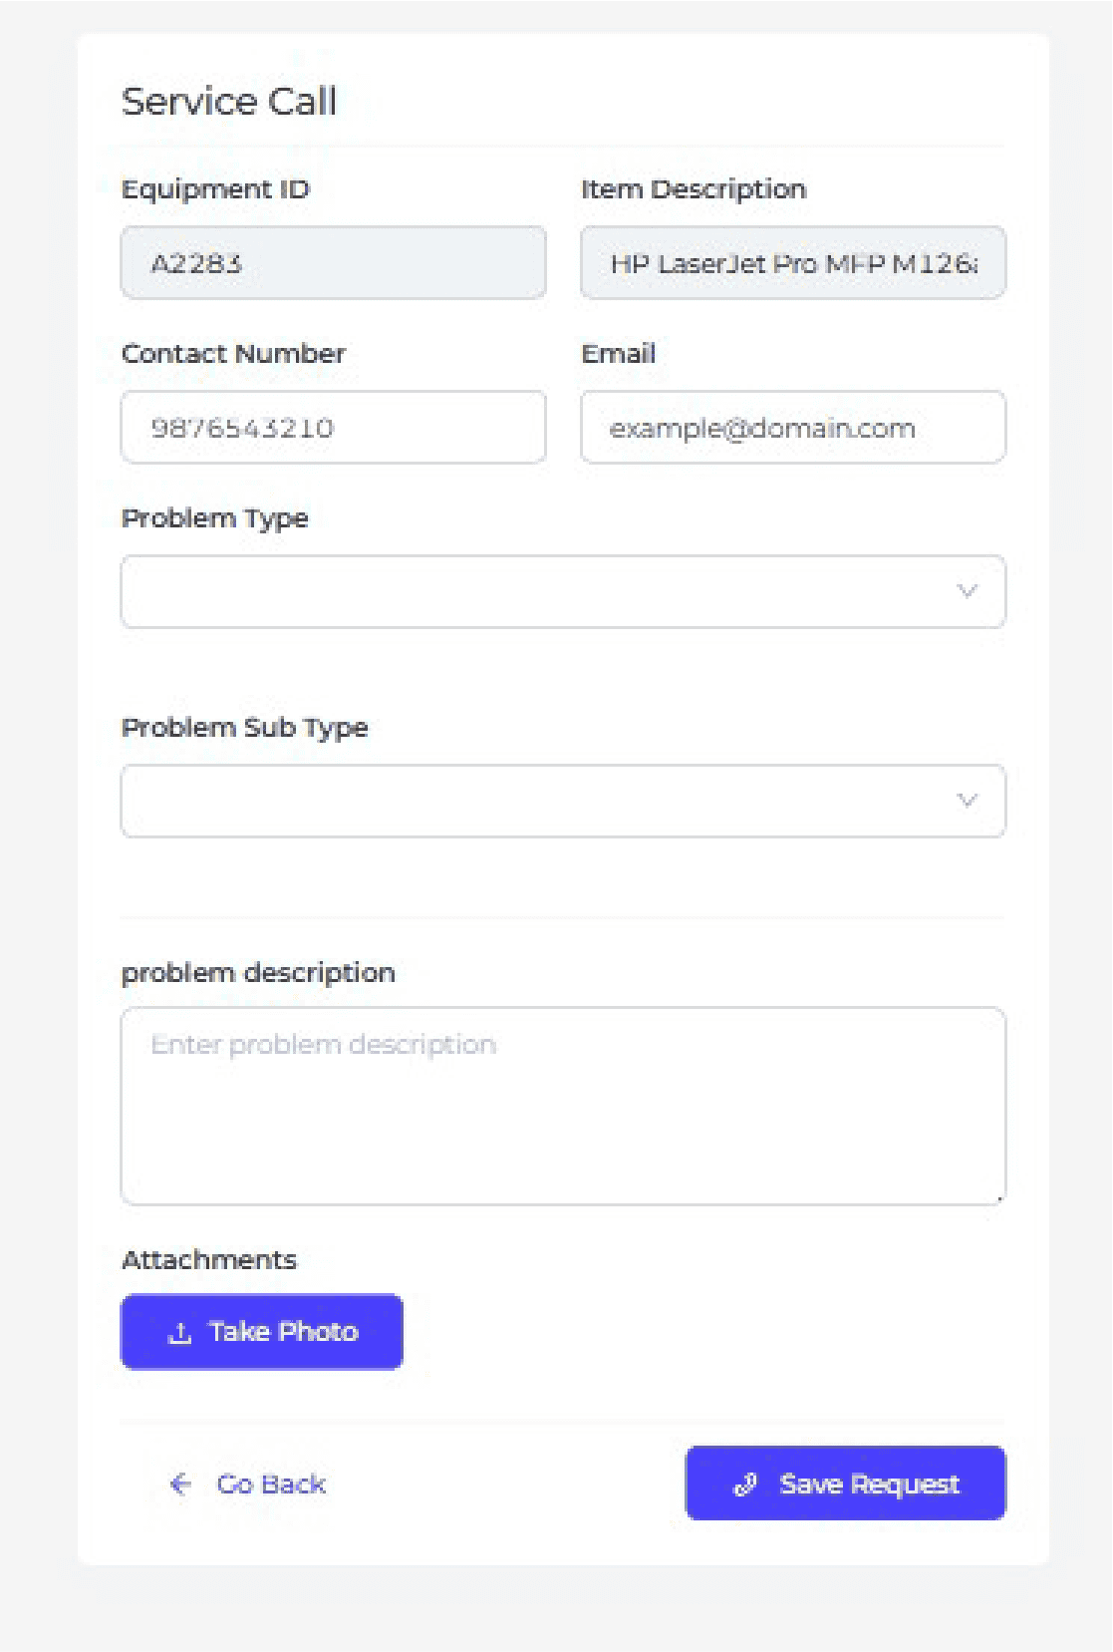The height and width of the screenshot is (1652, 1113).
Task: Click inside the problem description text area
Action: pyautogui.click(x=563, y=1107)
